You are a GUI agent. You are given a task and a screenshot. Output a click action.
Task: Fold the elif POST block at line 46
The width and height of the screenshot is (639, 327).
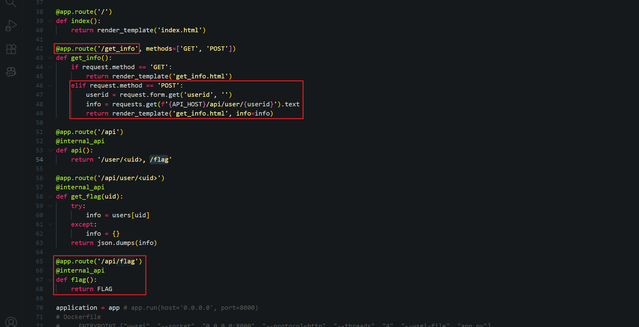(50, 85)
